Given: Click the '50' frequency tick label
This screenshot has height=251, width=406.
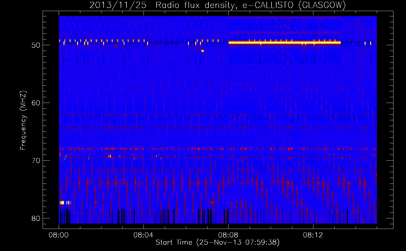Looking at the screenshot, I should pyautogui.click(x=36, y=45).
